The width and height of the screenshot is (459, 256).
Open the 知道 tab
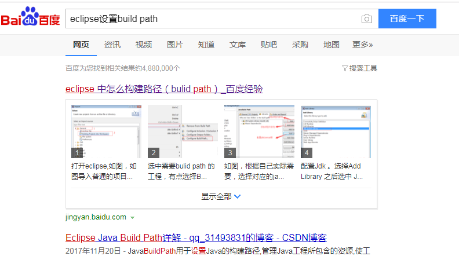click(206, 45)
